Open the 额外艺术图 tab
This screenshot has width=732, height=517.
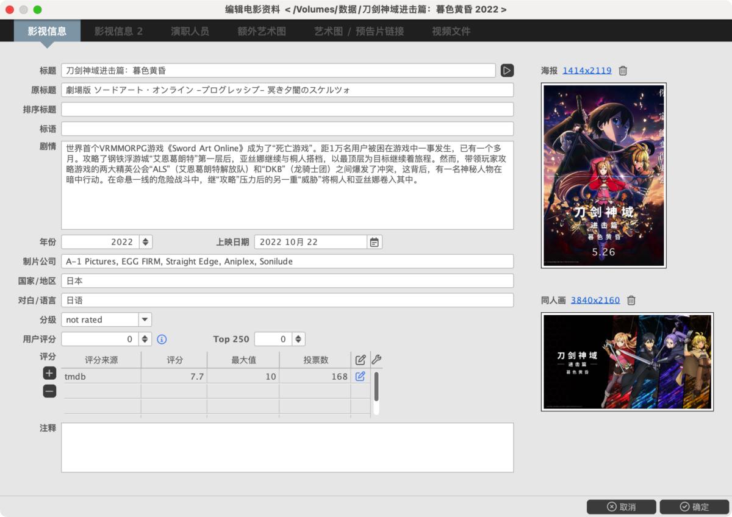click(x=262, y=31)
